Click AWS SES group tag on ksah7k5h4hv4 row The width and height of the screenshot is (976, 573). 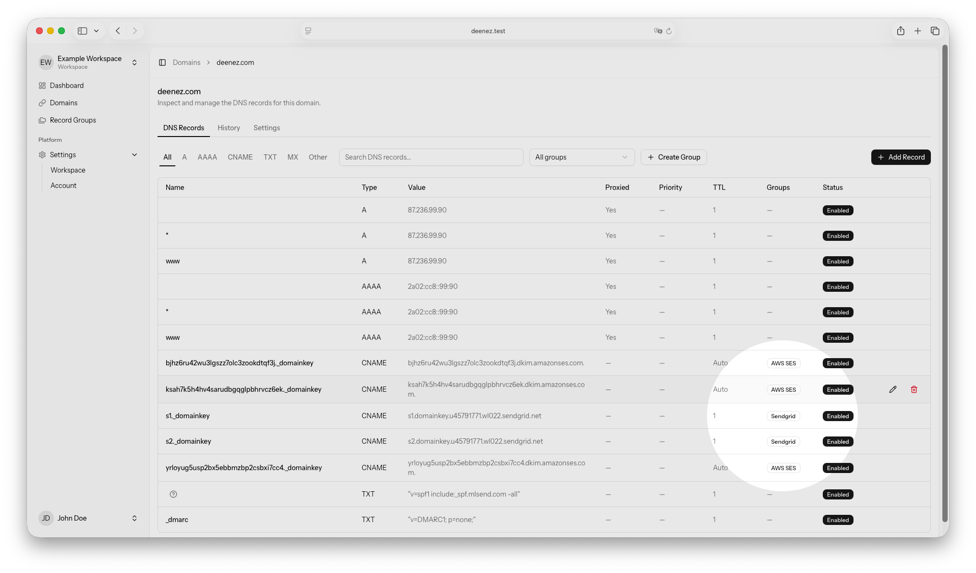pyautogui.click(x=783, y=390)
